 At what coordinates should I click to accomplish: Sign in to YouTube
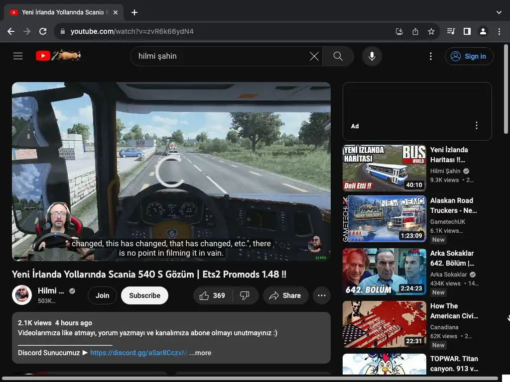click(x=469, y=56)
